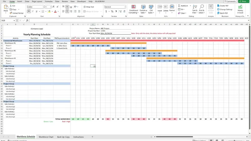Apply yellow fill color bucket
The image size is (251, 141).
(x=50, y=11)
